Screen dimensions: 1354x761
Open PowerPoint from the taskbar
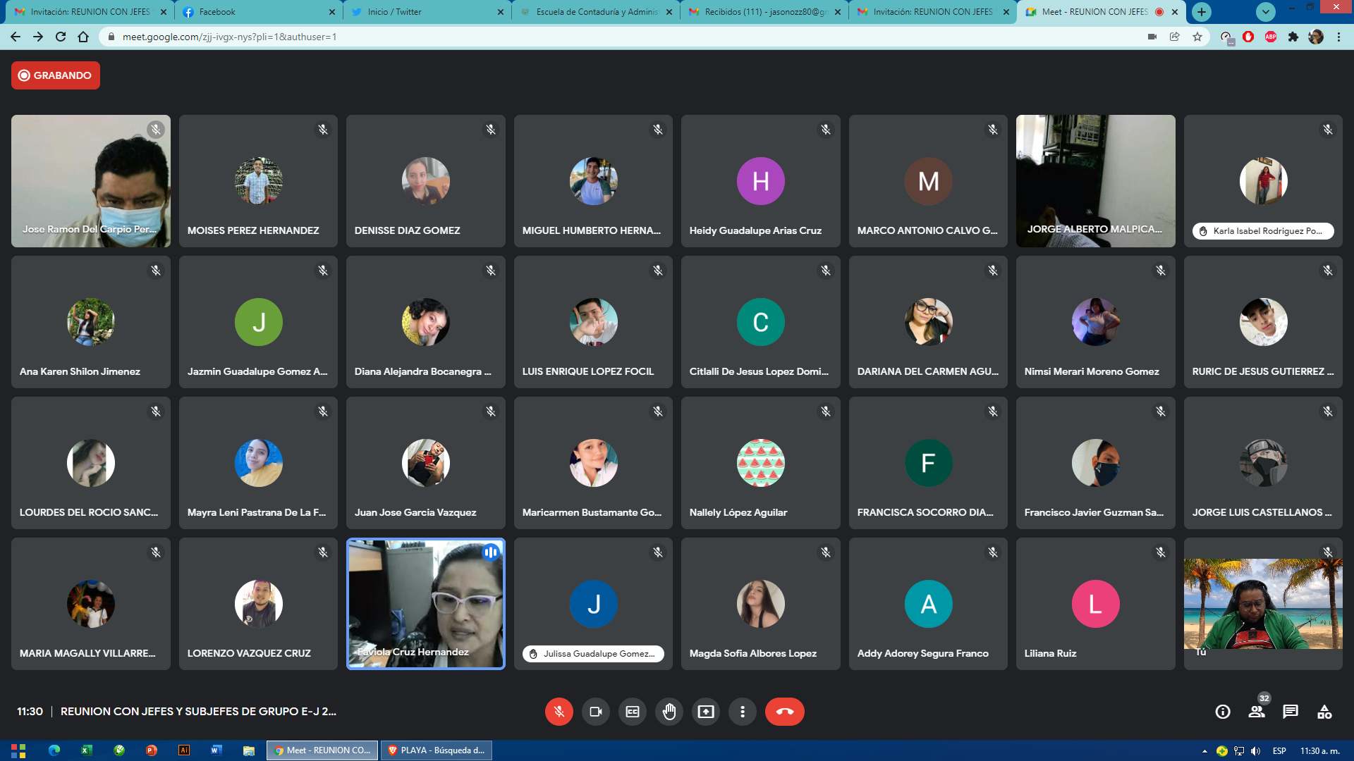[x=152, y=750]
